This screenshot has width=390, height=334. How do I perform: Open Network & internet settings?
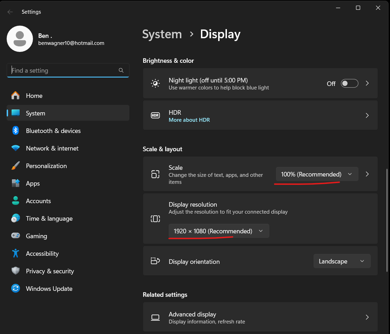point(68,148)
